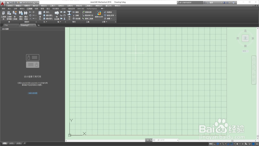Select the 螺纹盲孔 (tapped blind hole) tool

tap(48, 19)
